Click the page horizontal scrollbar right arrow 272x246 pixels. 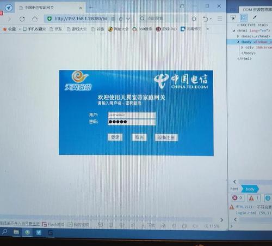(221, 220)
